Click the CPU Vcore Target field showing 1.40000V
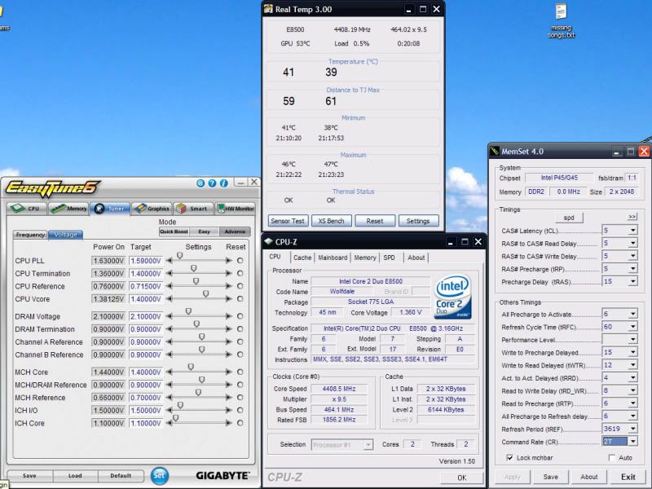The height and width of the screenshot is (489, 652). (x=146, y=299)
